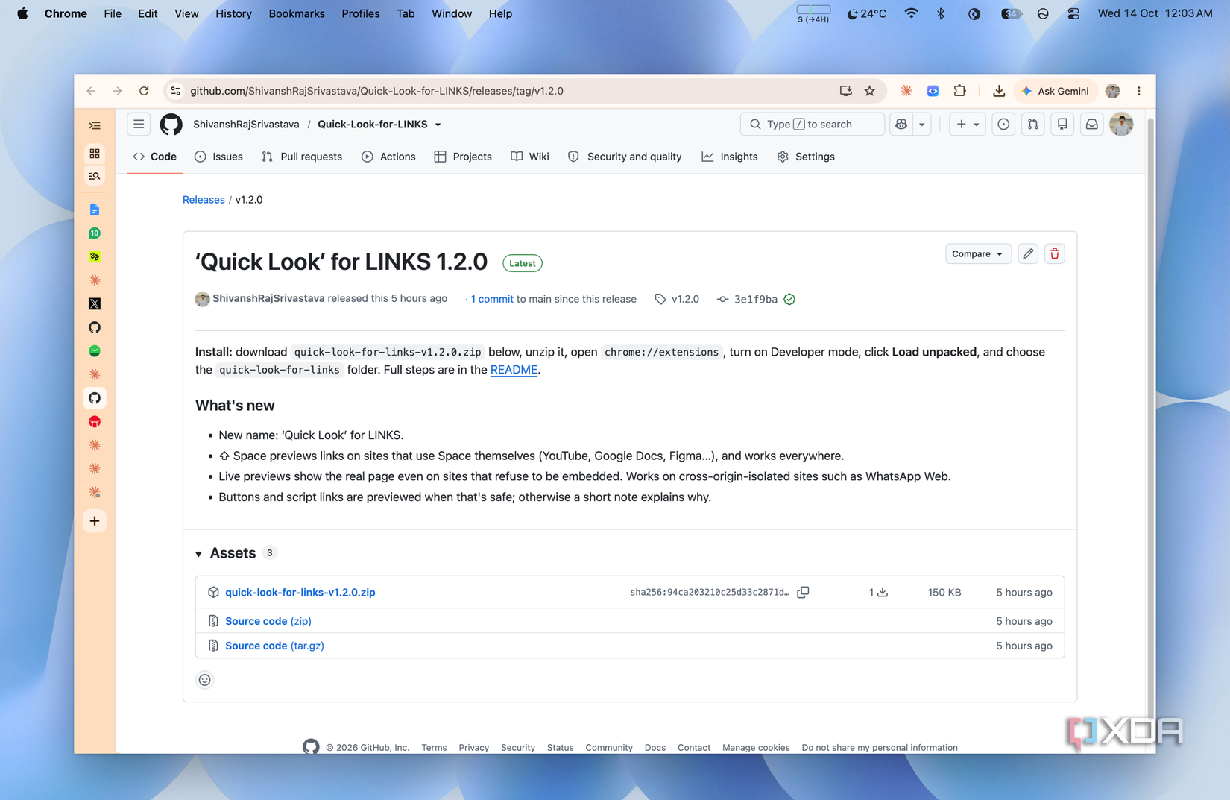Open issues via the circle-dot header icon
Screen dimensions: 1230x800
(1003, 125)
